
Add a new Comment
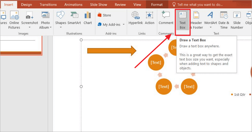166,18
